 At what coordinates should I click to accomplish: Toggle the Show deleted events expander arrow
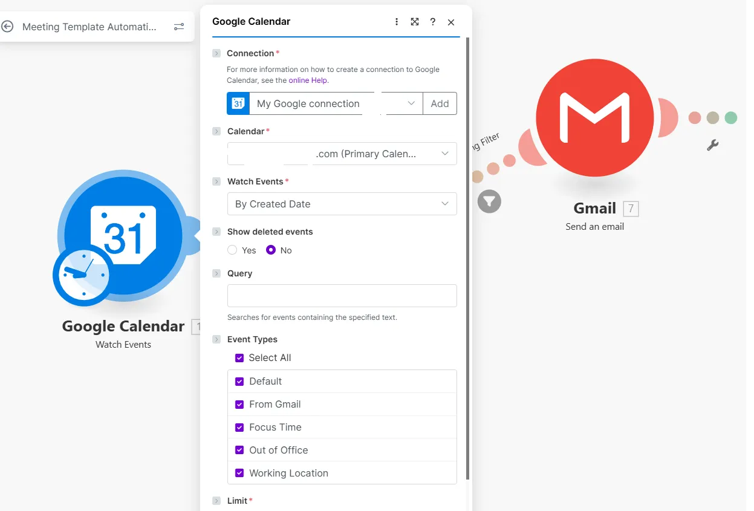216,232
